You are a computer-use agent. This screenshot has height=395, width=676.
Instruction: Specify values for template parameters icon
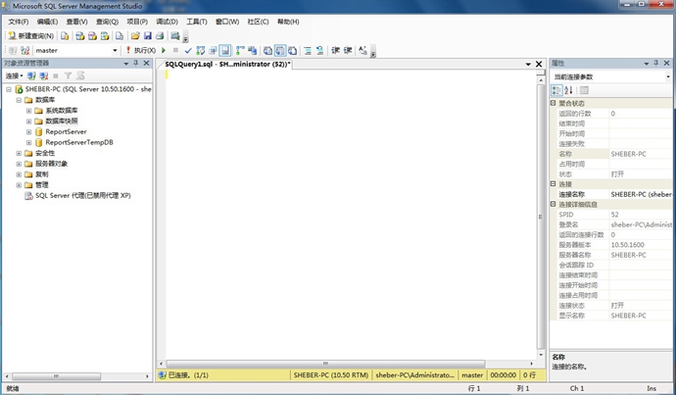coord(362,50)
